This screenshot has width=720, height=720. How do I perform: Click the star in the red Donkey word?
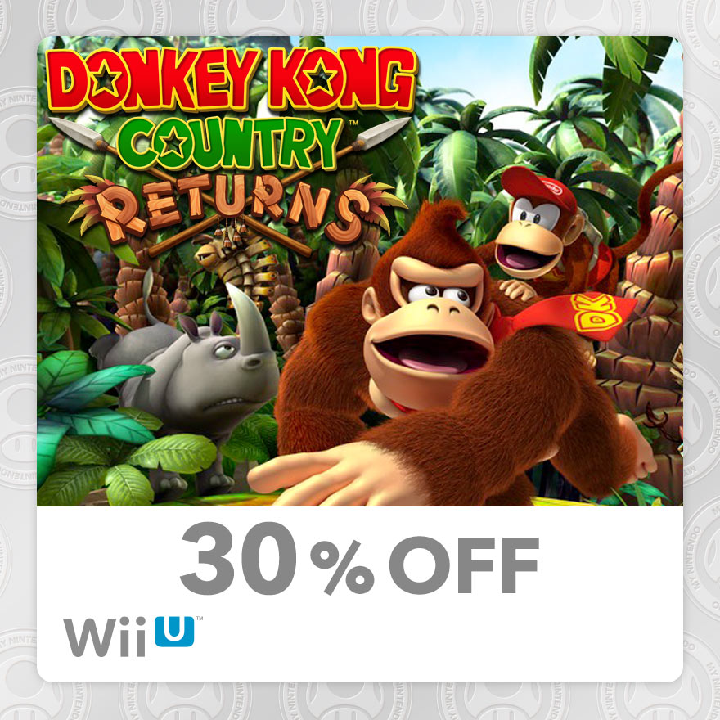click(x=107, y=79)
